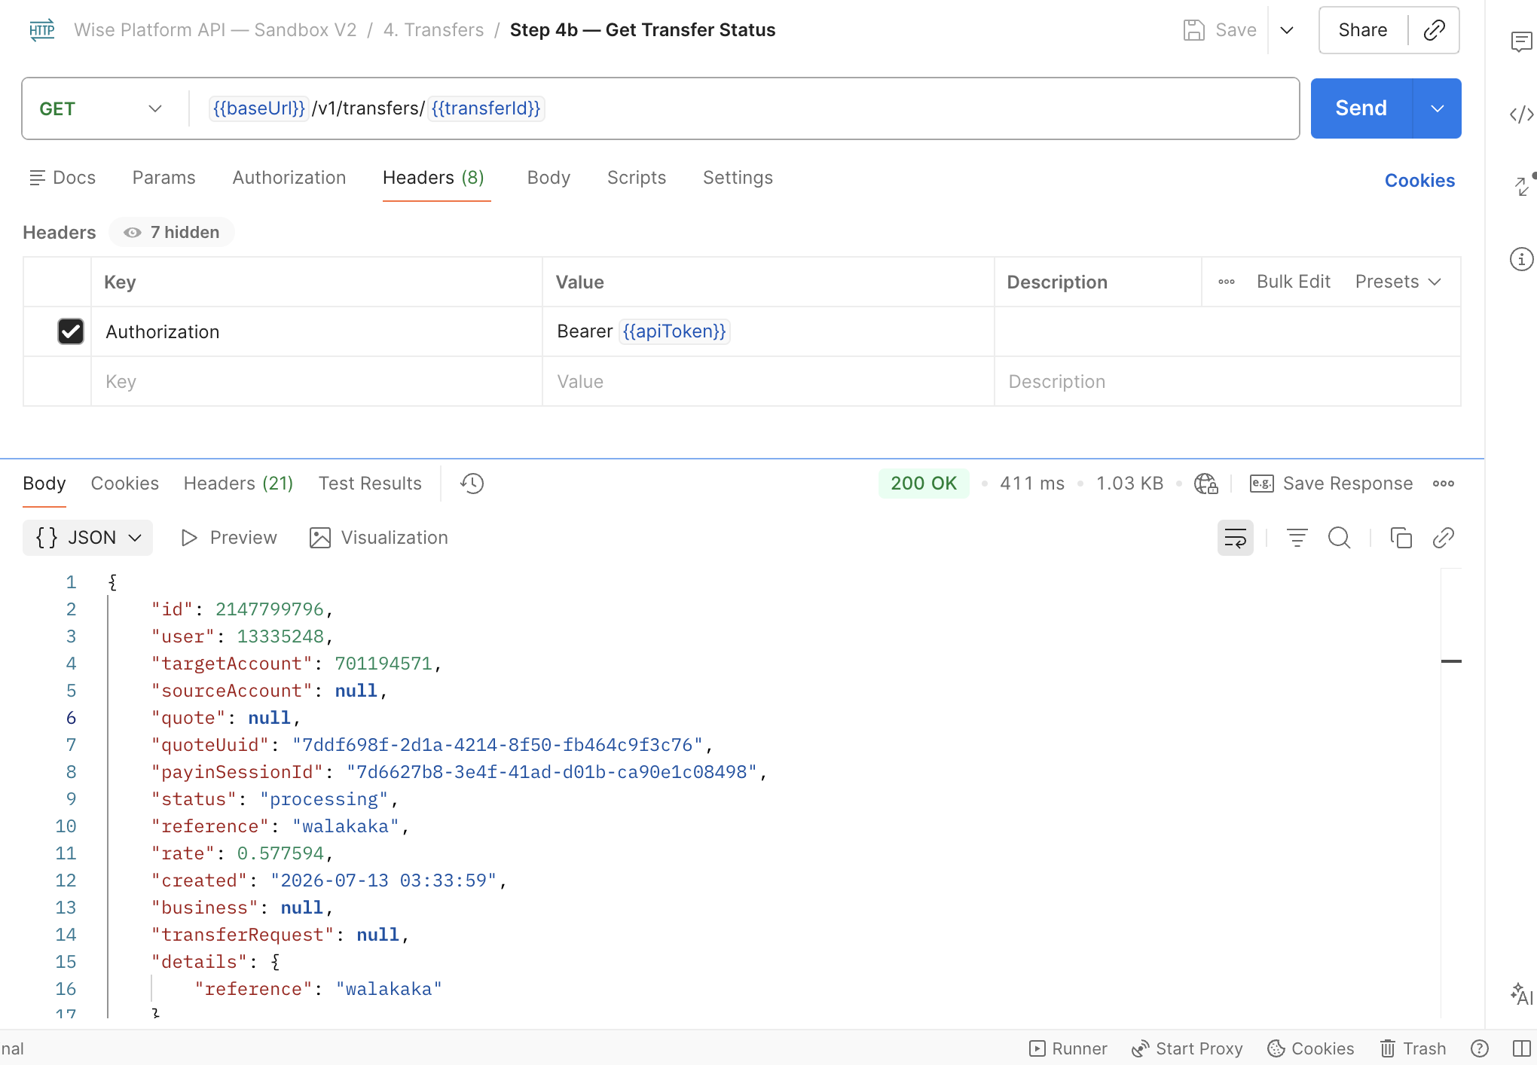Click Bulk Edit

tap(1294, 282)
